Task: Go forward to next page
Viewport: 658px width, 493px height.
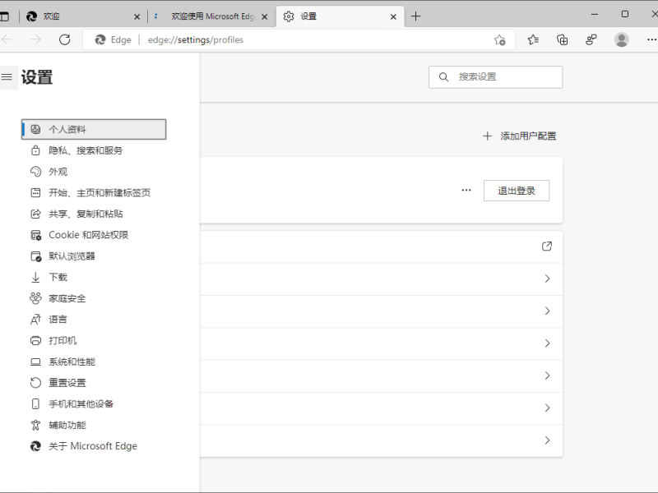Action: pos(35,39)
